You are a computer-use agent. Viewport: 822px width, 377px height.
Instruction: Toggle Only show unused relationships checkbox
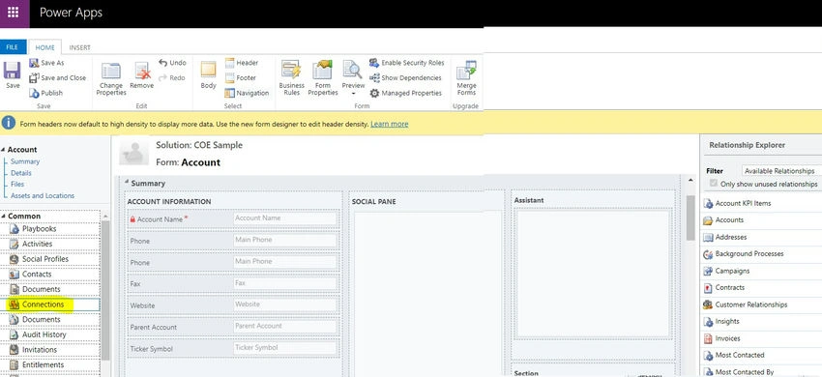[x=713, y=184]
